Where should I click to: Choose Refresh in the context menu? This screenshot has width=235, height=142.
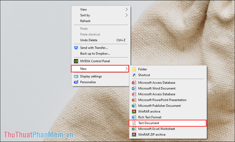click(85, 21)
